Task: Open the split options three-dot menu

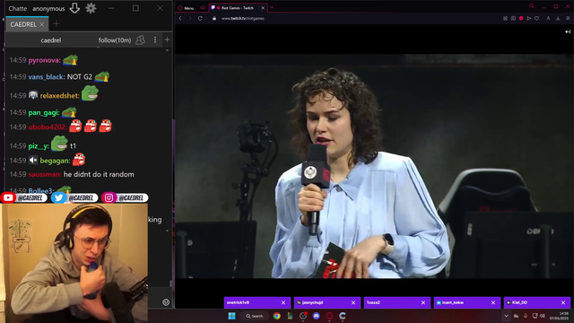Action: pyautogui.click(x=155, y=39)
